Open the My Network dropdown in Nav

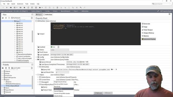pyautogui.click(x=32, y=18)
